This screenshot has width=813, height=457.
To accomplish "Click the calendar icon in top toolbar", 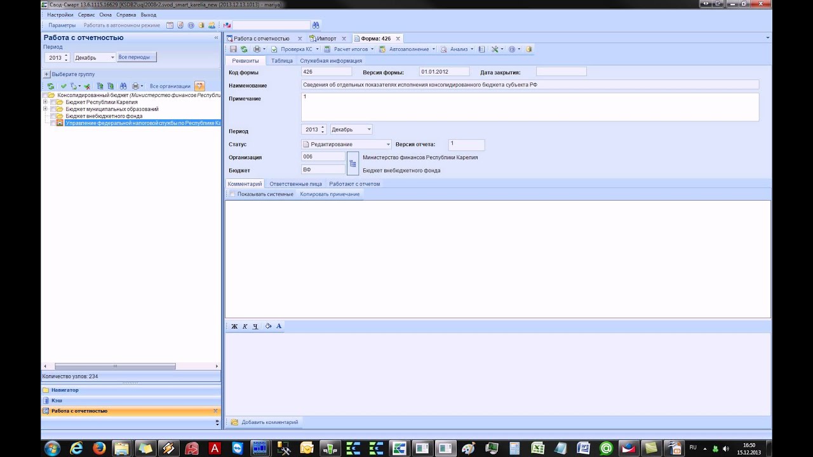I will tap(170, 25).
